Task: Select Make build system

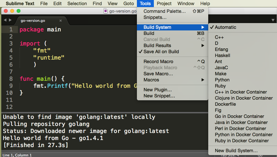Action: coord(243,74)
